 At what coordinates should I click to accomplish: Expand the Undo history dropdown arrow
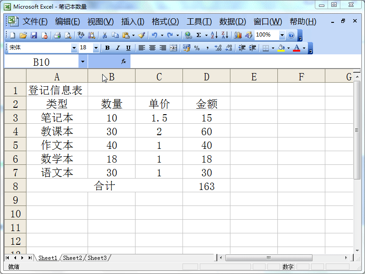[163, 35]
